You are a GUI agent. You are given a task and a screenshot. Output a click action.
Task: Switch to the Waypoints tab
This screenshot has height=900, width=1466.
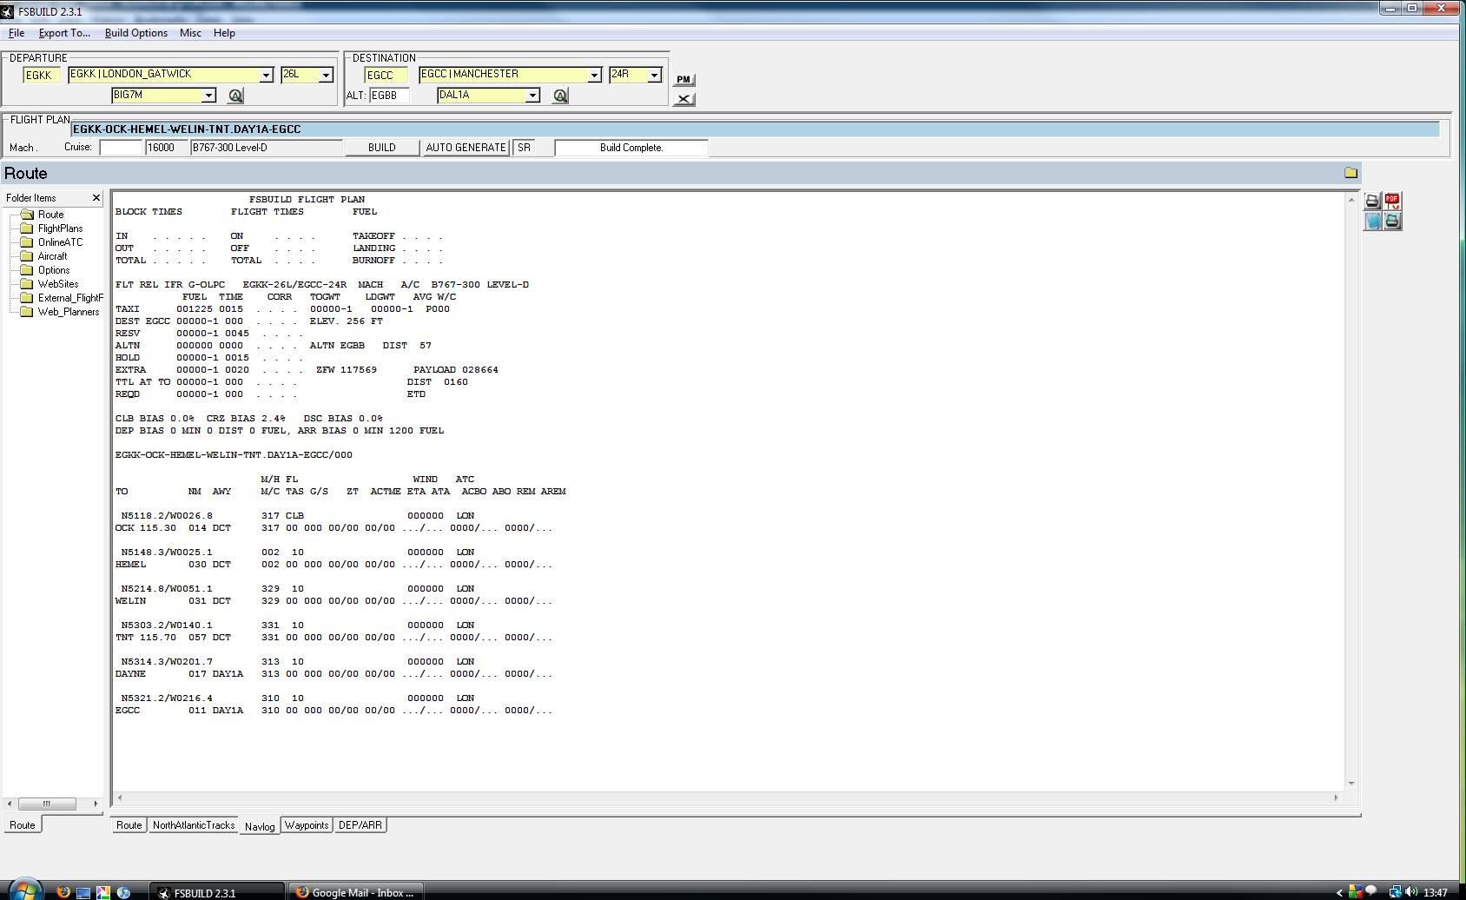click(x=307, y=825)
